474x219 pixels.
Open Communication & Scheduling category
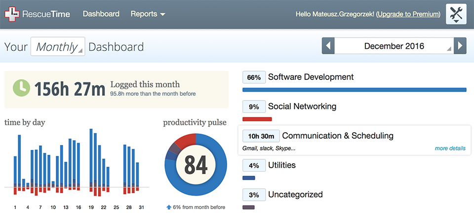coord(338,136)
